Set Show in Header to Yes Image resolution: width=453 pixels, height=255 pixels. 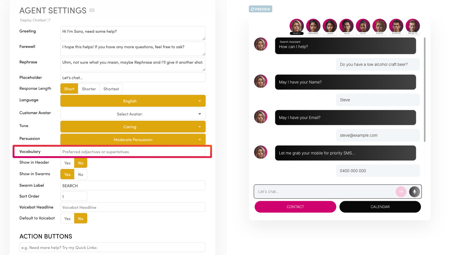click(x=67, y=163)
